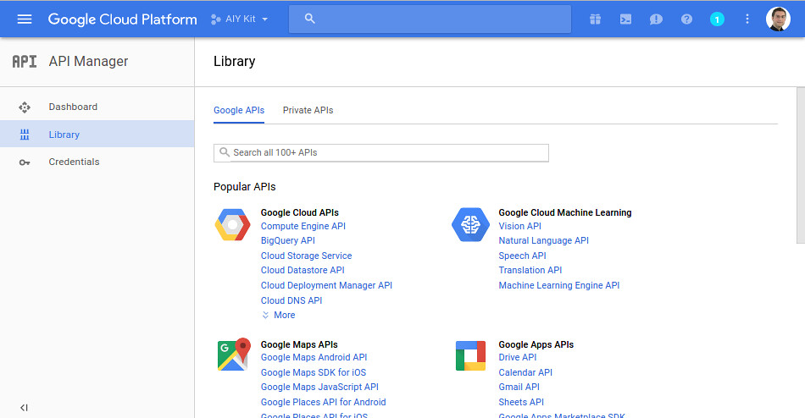Image resolution: width=805 pixels, height=418 pixels.
Task: Open the send feedback icon
Action: point(656,19)
